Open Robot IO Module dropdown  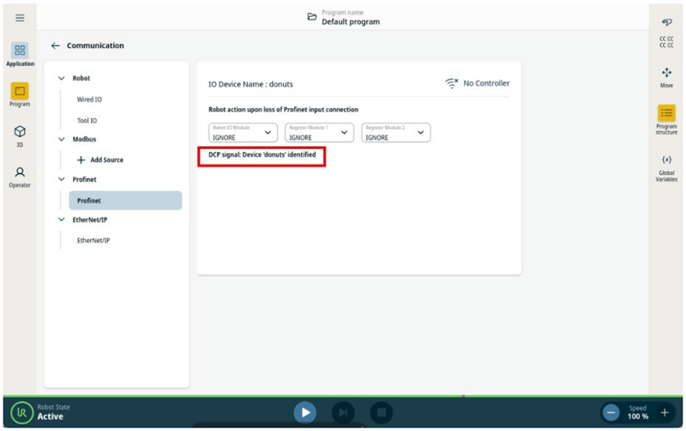point(244,133)
